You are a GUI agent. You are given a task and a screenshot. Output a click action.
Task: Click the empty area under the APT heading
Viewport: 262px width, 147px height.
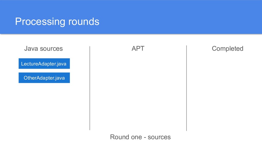[138, 89]
